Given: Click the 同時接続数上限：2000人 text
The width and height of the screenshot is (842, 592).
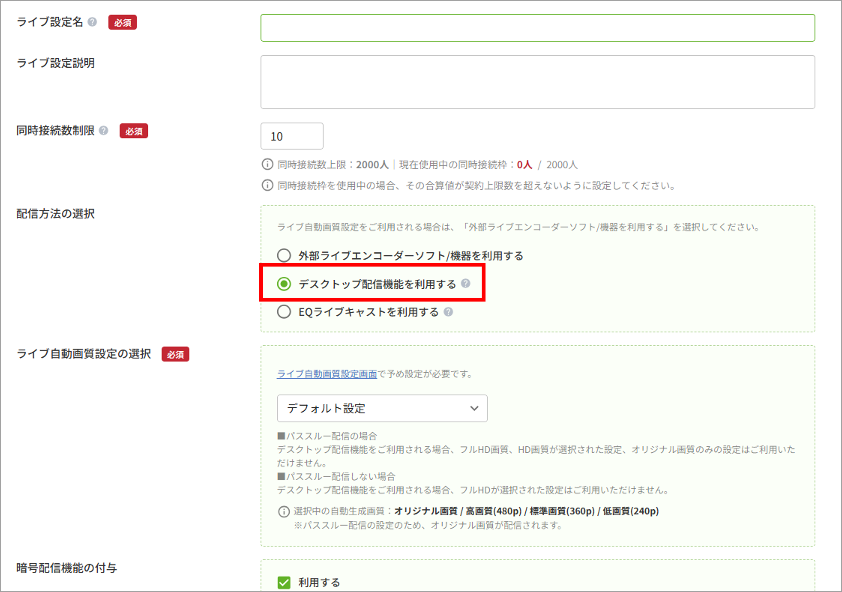Looking at the screenshot, I should [x=333, y=165].
